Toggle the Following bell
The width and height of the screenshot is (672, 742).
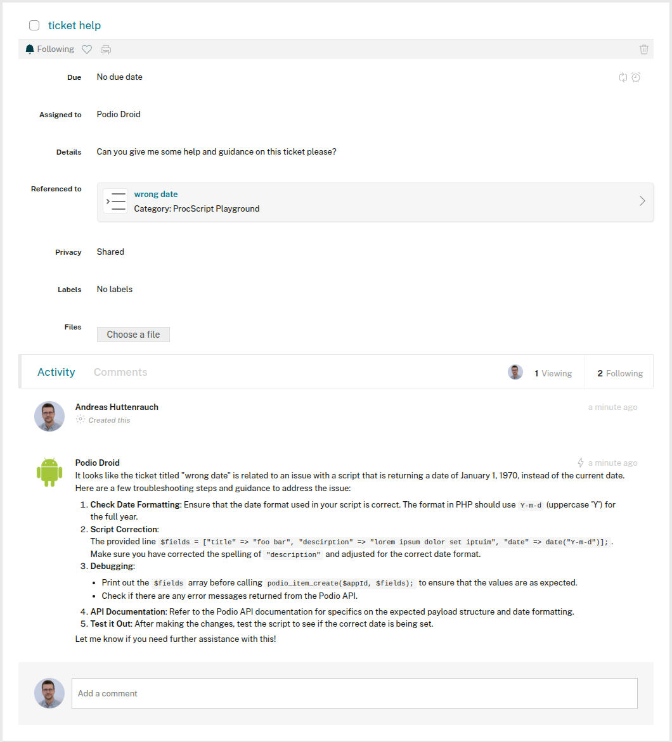[49, 49]
